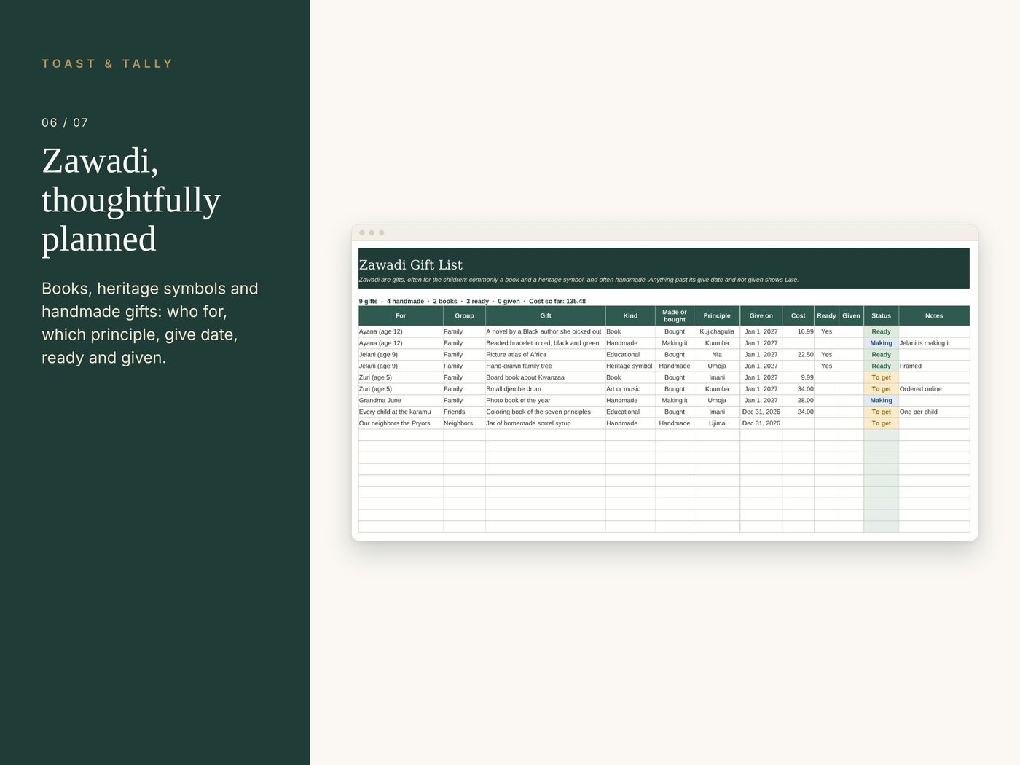Select the Principle column header
Image resolution: width=1020 pixels, height=765 pixels.
point(717,315)
